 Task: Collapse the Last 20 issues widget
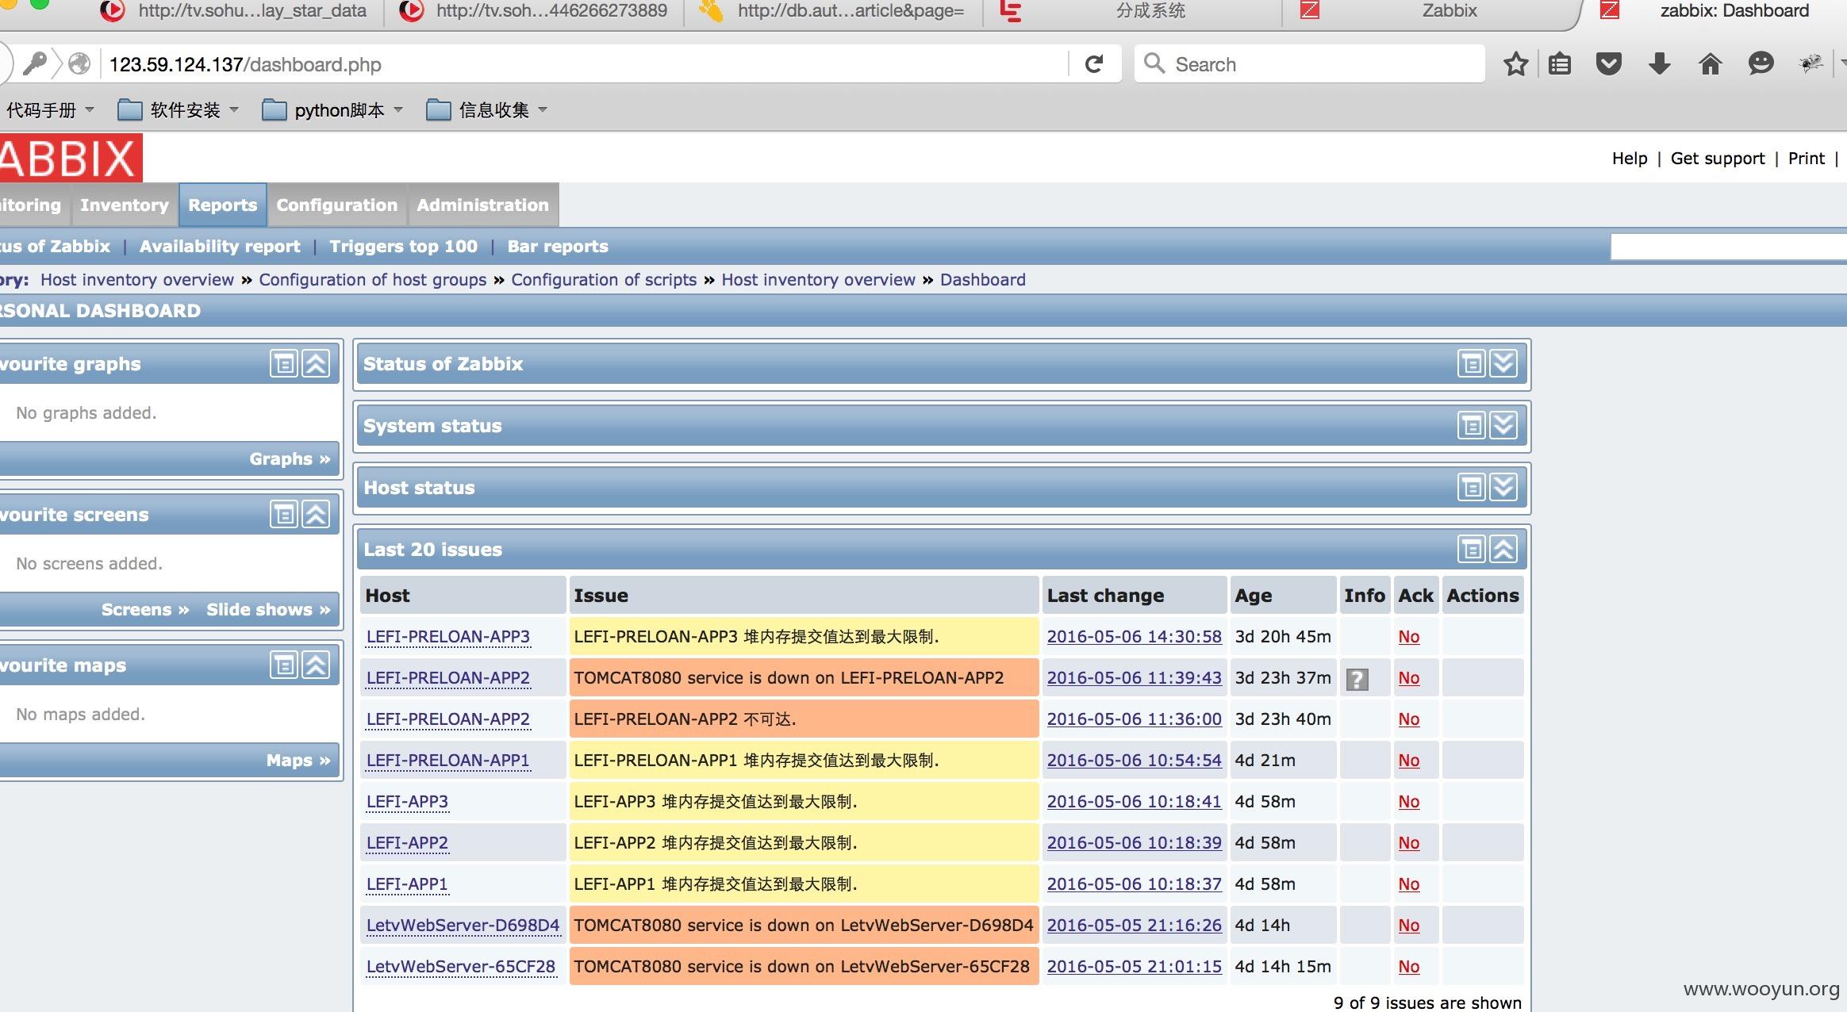pyautogui.click(x=1503, y=550)
